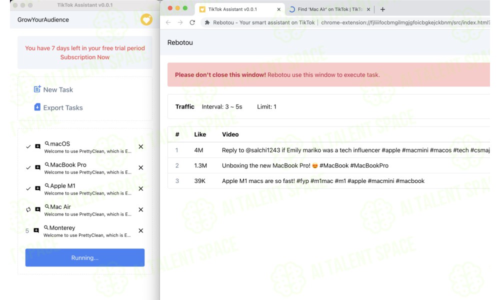500x300 pixels.
Task: Click the 39K like count
Action: (x=200, y=181)
